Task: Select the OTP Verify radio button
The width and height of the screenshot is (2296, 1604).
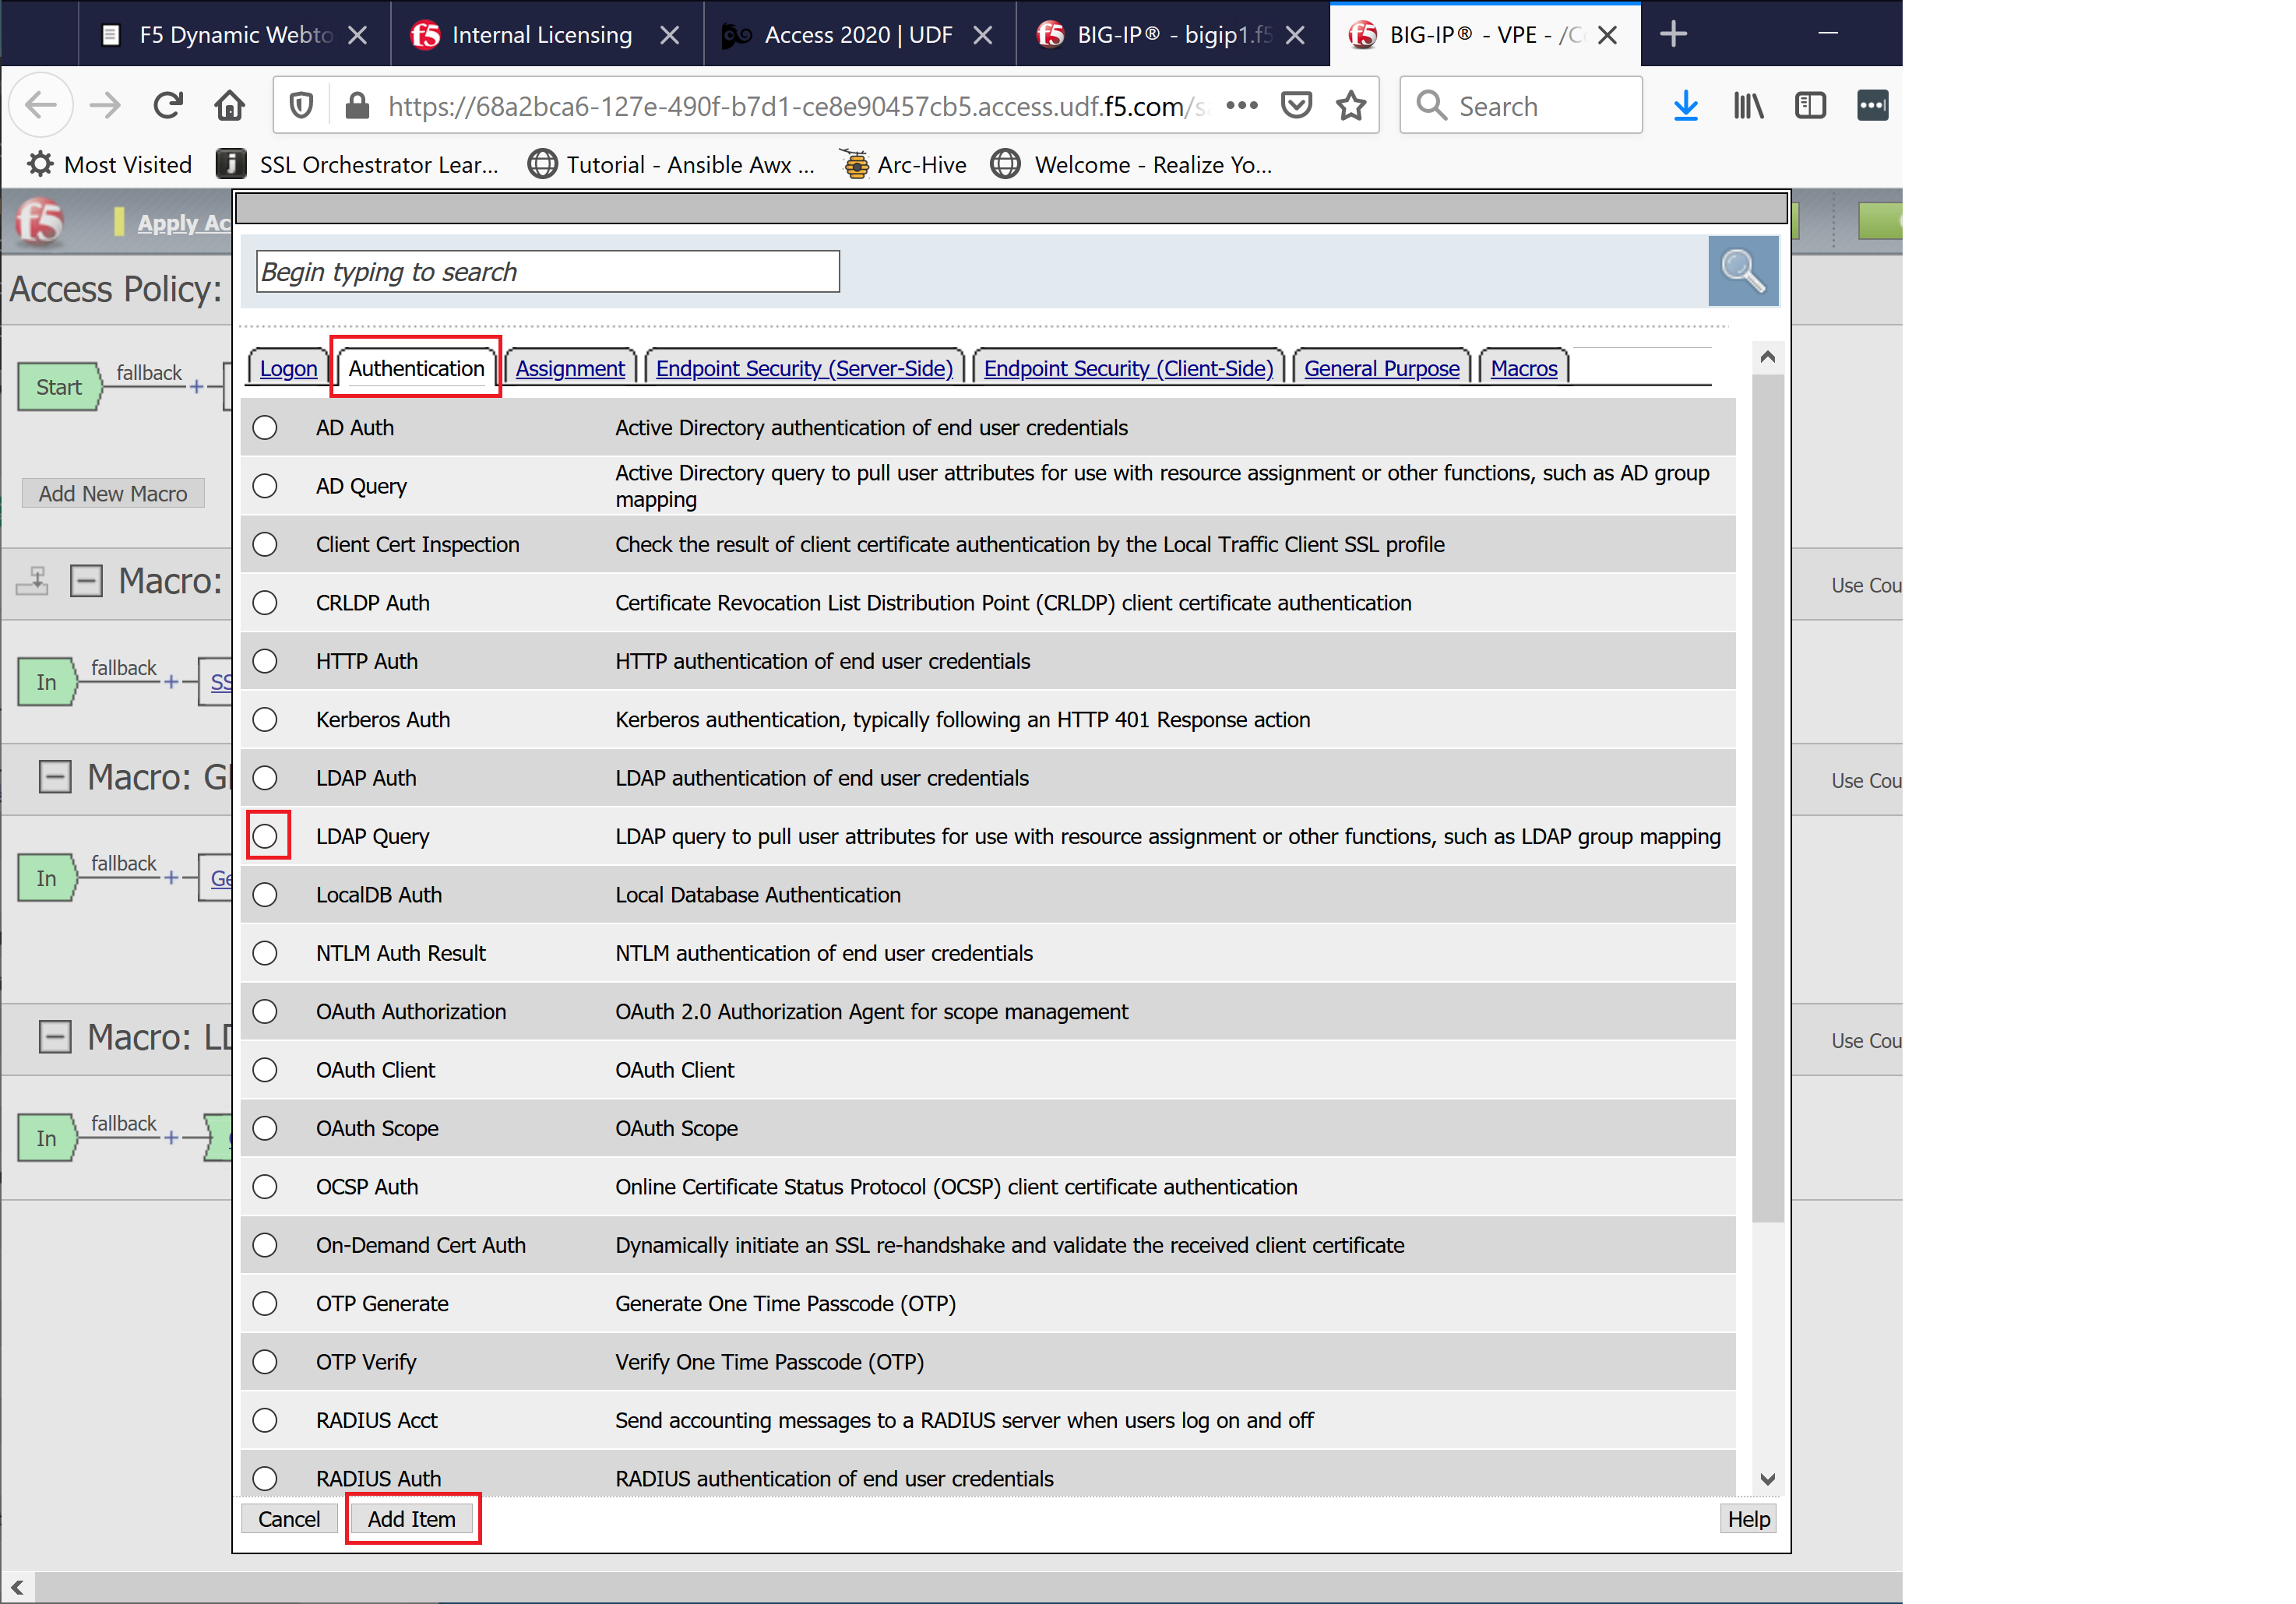Action: [265, 1362]
